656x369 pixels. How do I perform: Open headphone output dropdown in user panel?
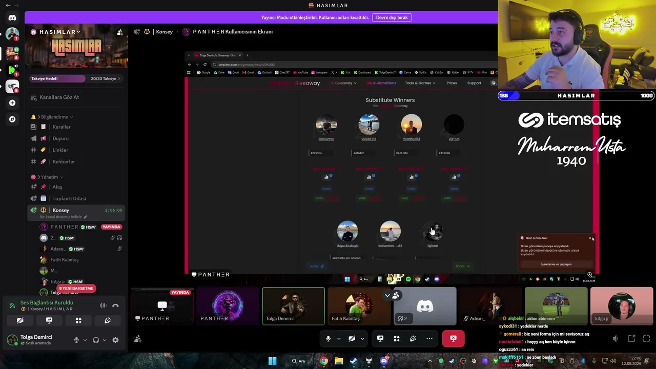pyautogui.click(x=105, y=340)
